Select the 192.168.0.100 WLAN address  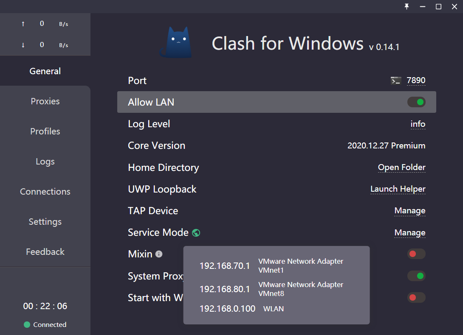coord(228,309)
